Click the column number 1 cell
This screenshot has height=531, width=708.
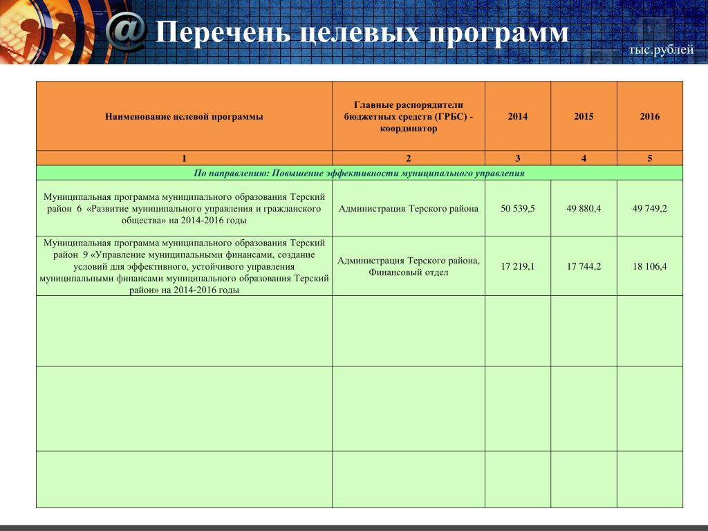click(184, 158)
